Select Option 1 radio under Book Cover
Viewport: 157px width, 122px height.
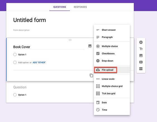click(15, 55)
